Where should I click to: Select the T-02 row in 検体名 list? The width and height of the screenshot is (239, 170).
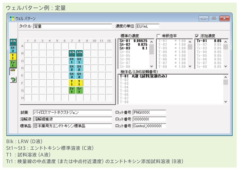(171, 80)
